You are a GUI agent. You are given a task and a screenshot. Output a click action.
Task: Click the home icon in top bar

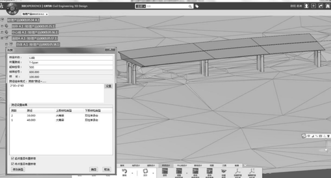pos(328,6)
